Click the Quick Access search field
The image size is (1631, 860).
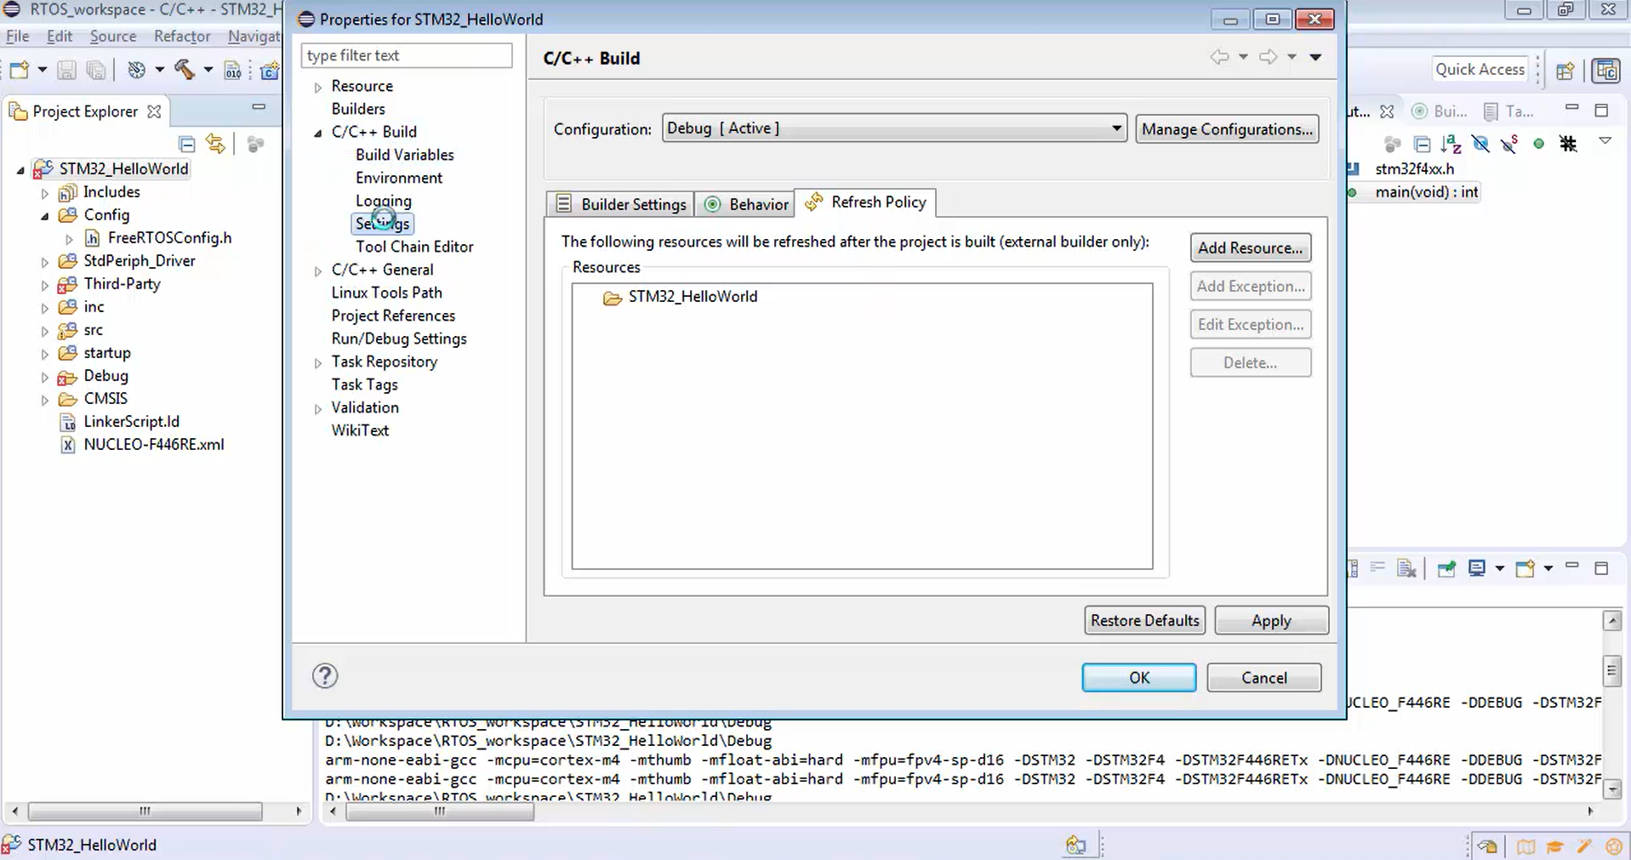pos(1480,70)
